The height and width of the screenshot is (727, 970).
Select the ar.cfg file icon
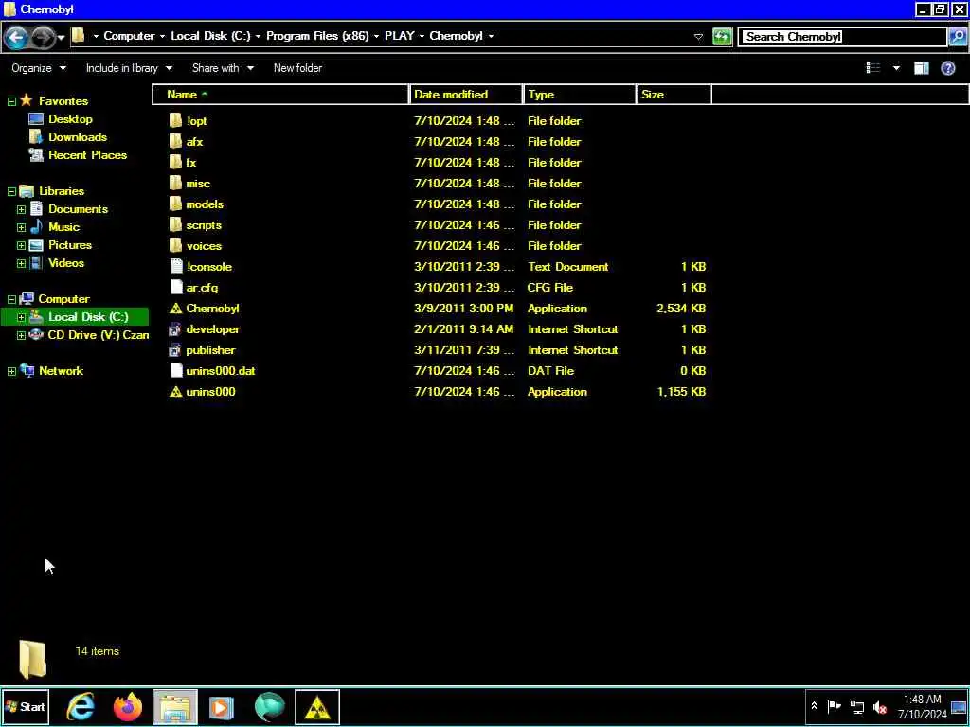point(175,288)
